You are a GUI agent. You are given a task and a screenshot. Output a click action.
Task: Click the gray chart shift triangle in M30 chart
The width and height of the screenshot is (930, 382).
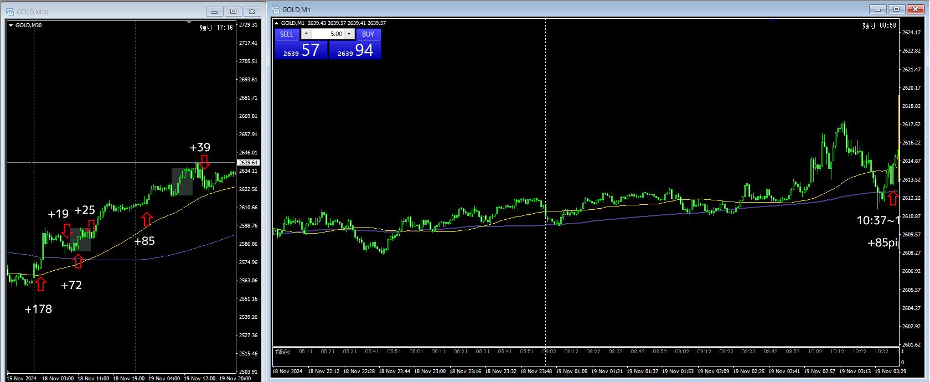pyautogui.click(x=189, y=23)
